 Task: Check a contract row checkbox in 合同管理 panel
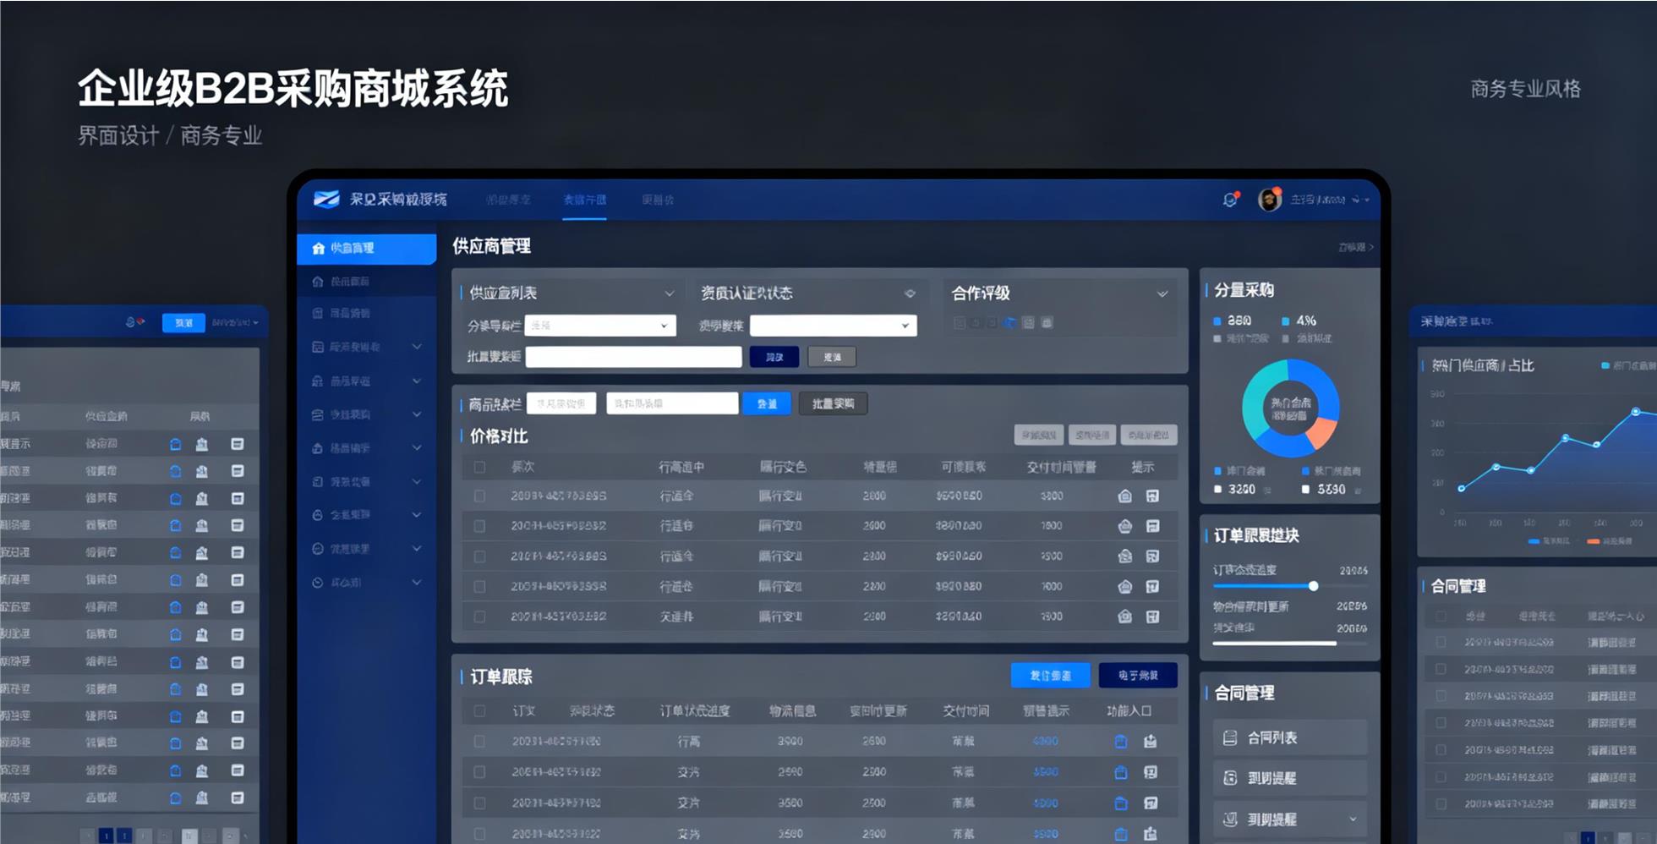point(1441,643)
